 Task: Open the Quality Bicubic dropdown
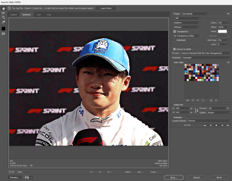[x=219, y=113]
